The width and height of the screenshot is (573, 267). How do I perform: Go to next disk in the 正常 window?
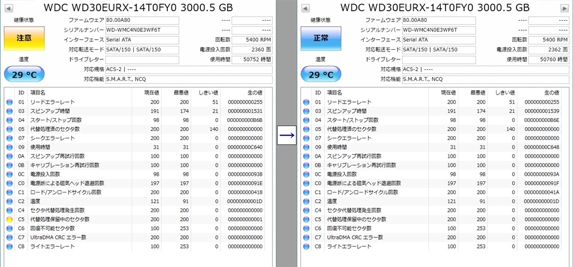[565, 8]
